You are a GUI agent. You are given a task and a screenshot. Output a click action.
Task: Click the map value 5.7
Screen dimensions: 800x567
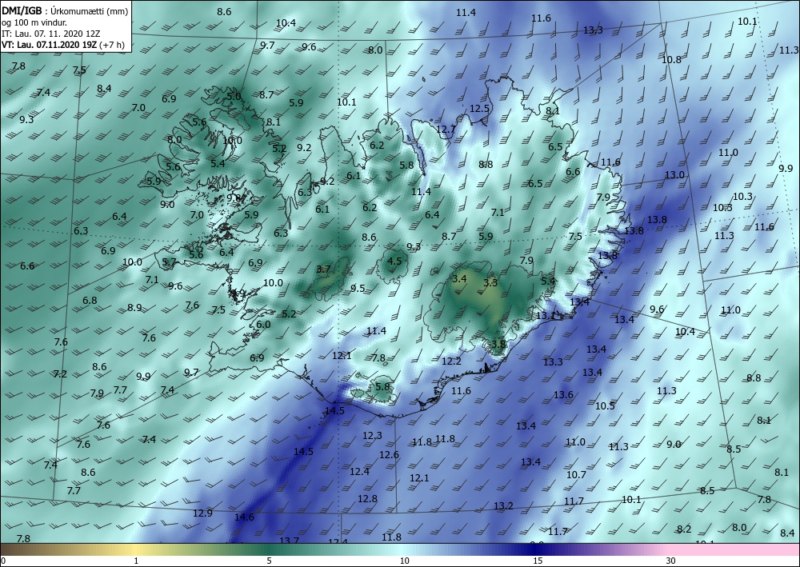[169, 262]
